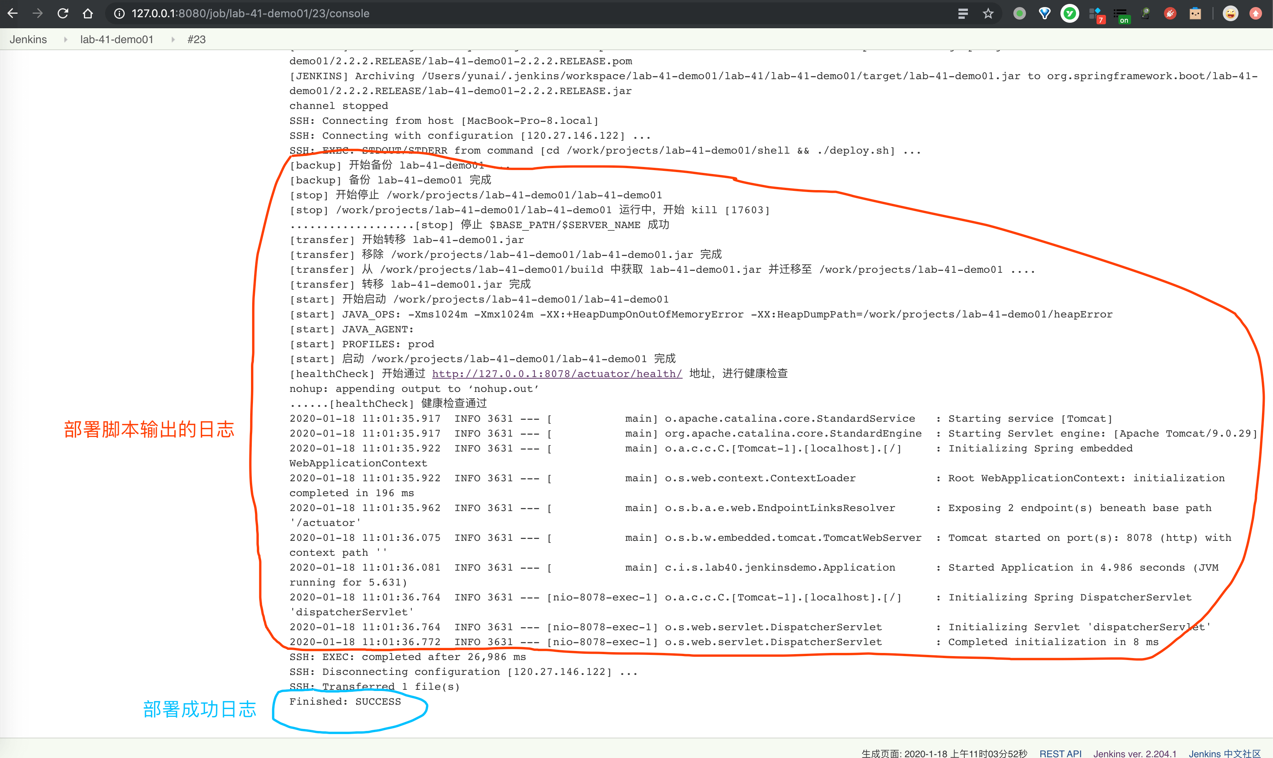
Task: Click '[stop] 停止 $BASE_PATH/$SERVER_NAME 成功' line
Action: click(x=479, y=225)
